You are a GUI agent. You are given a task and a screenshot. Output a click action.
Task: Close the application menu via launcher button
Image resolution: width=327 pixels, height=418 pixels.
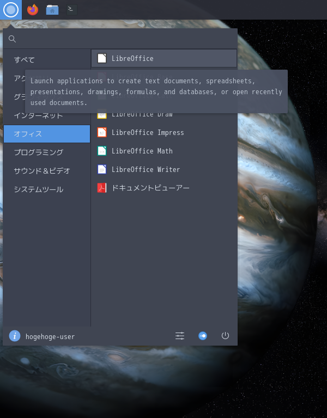click(x=11, y=10)
